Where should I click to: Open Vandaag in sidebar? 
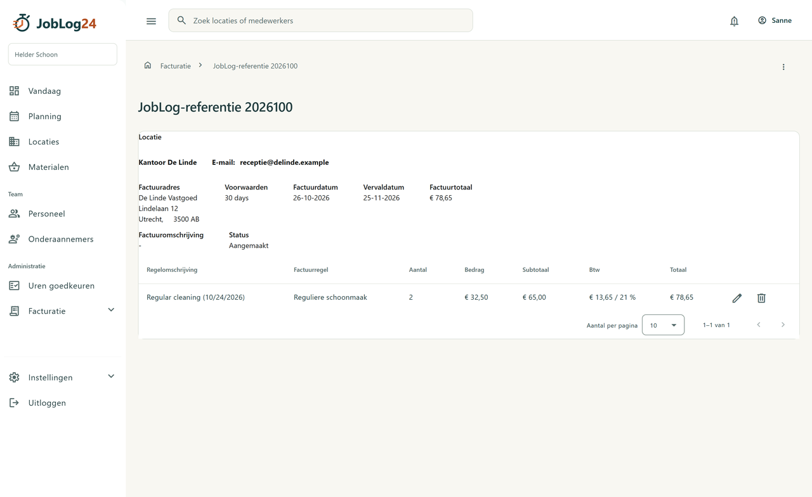(62, 91)
